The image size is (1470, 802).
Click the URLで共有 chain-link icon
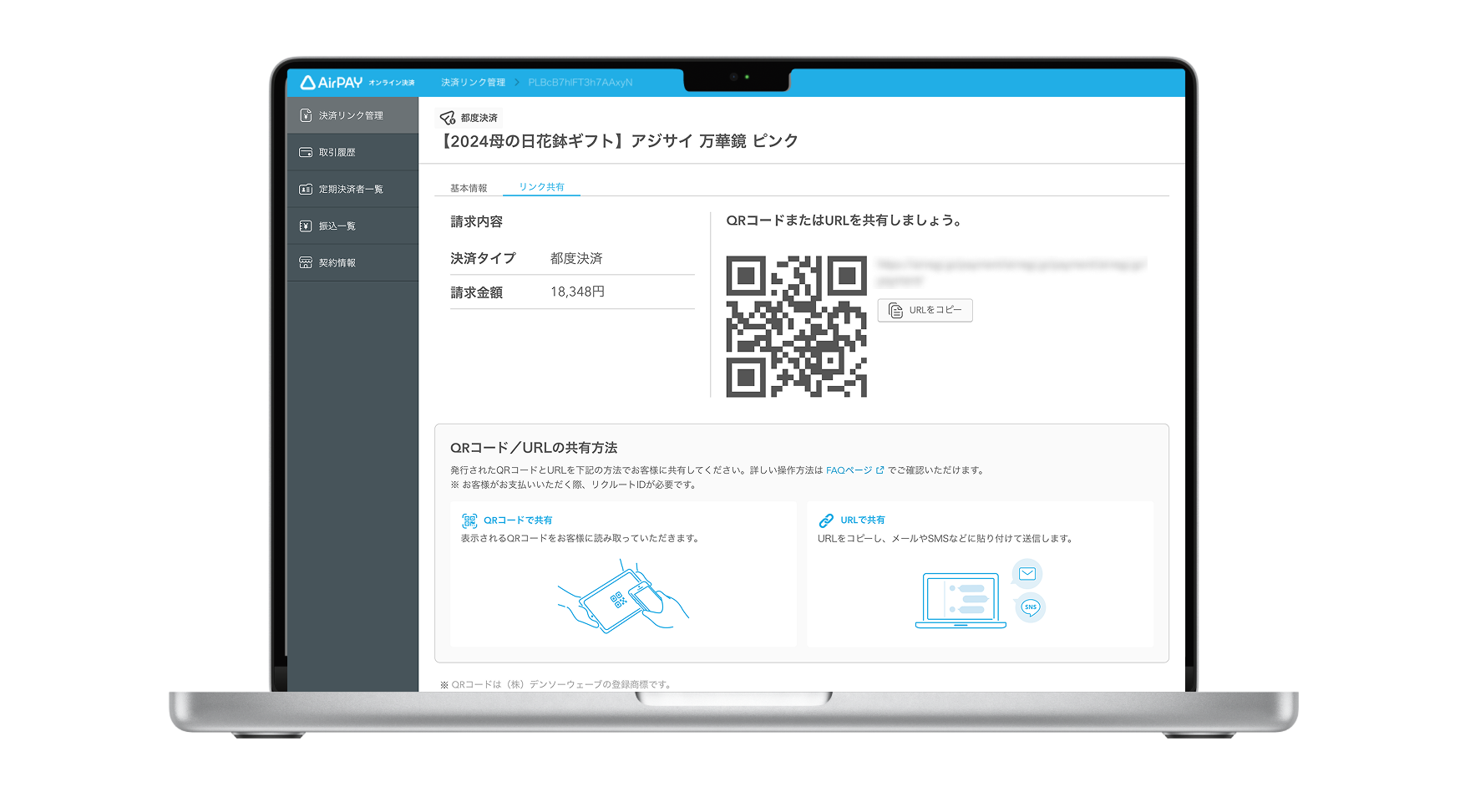coord(828,520)
